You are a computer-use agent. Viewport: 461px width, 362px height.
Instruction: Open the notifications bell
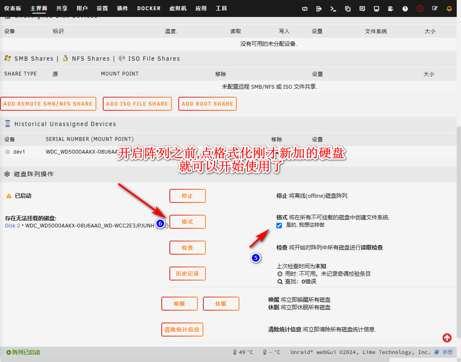[449, 8]
